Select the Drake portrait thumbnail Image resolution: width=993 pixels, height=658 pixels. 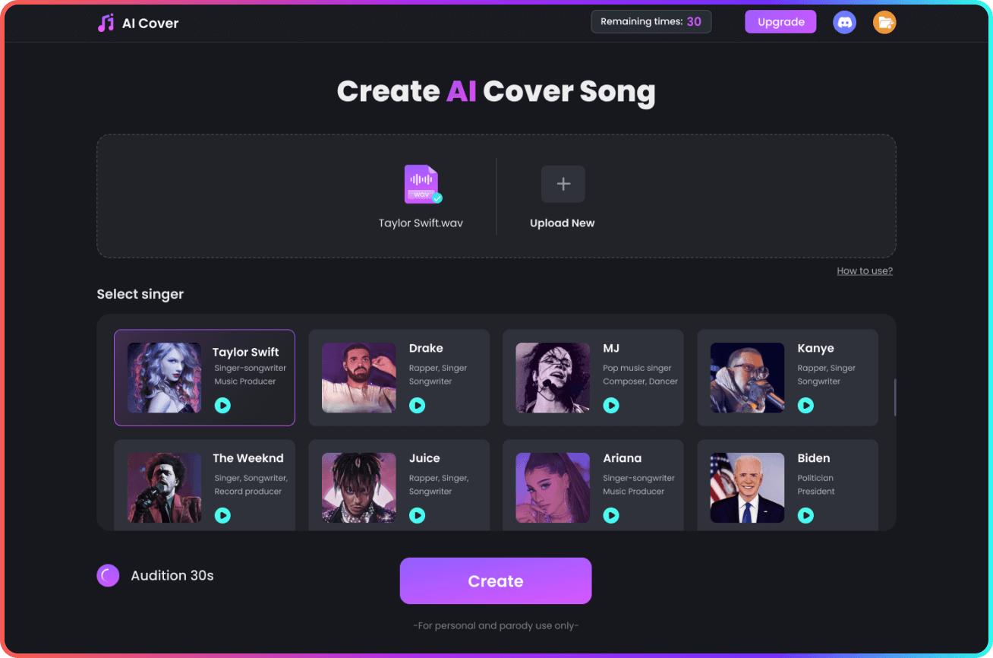click(x=359, y=378)
